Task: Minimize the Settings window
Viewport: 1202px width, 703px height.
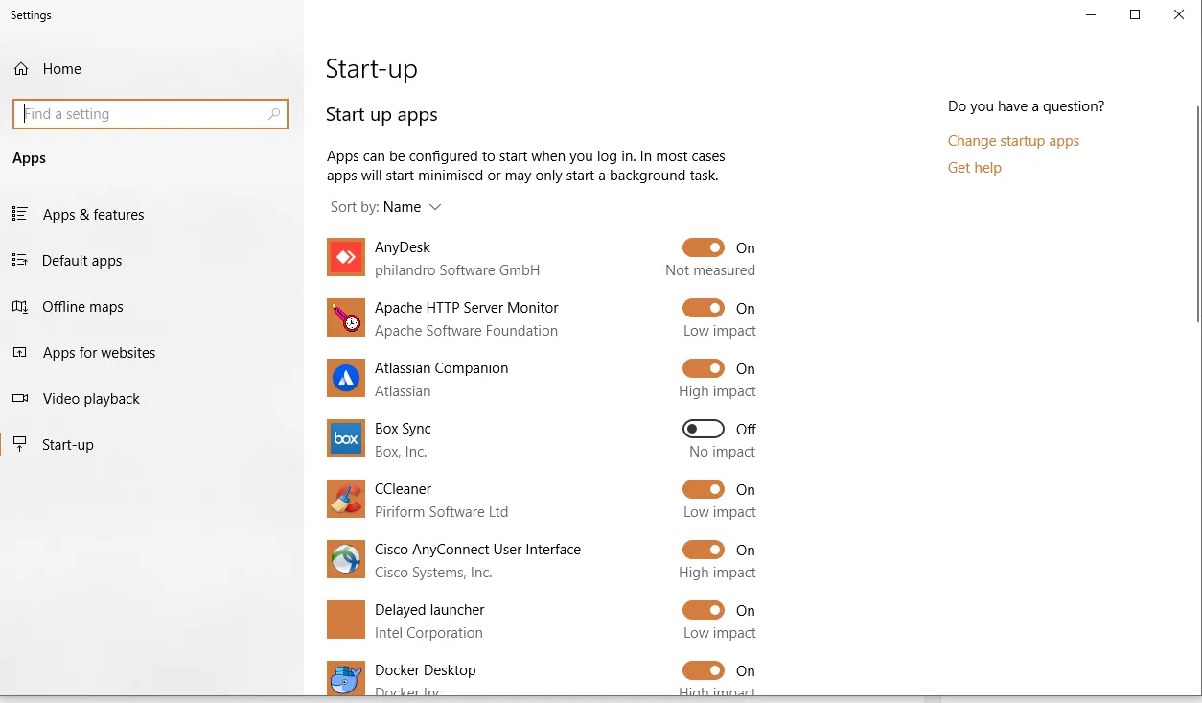Action: click(x=1091, y=14)
